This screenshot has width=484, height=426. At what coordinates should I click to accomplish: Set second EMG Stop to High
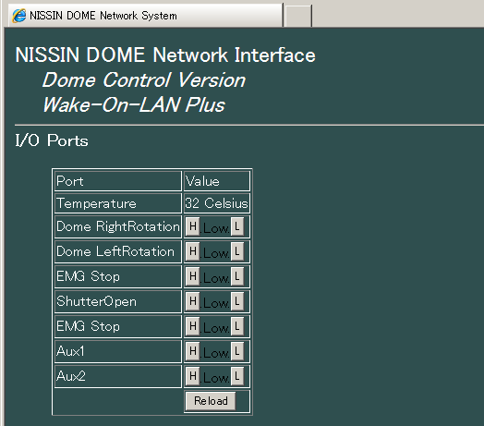click(193, 326)
